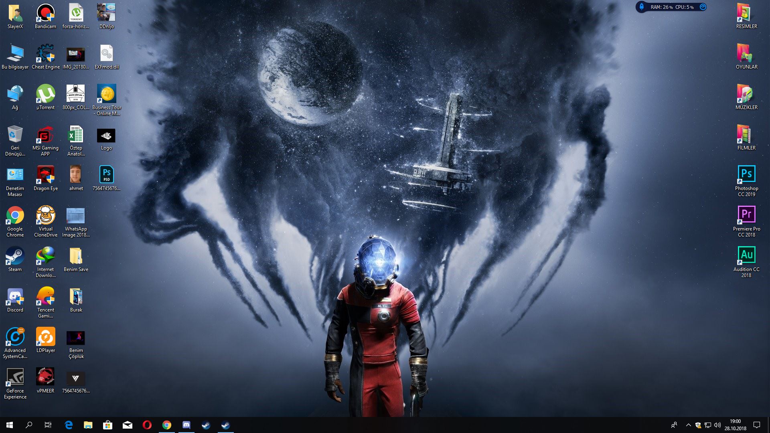Launch Microsoft Edge from taskbar
This screenshot has height=433, width=770.
point(69,425)
